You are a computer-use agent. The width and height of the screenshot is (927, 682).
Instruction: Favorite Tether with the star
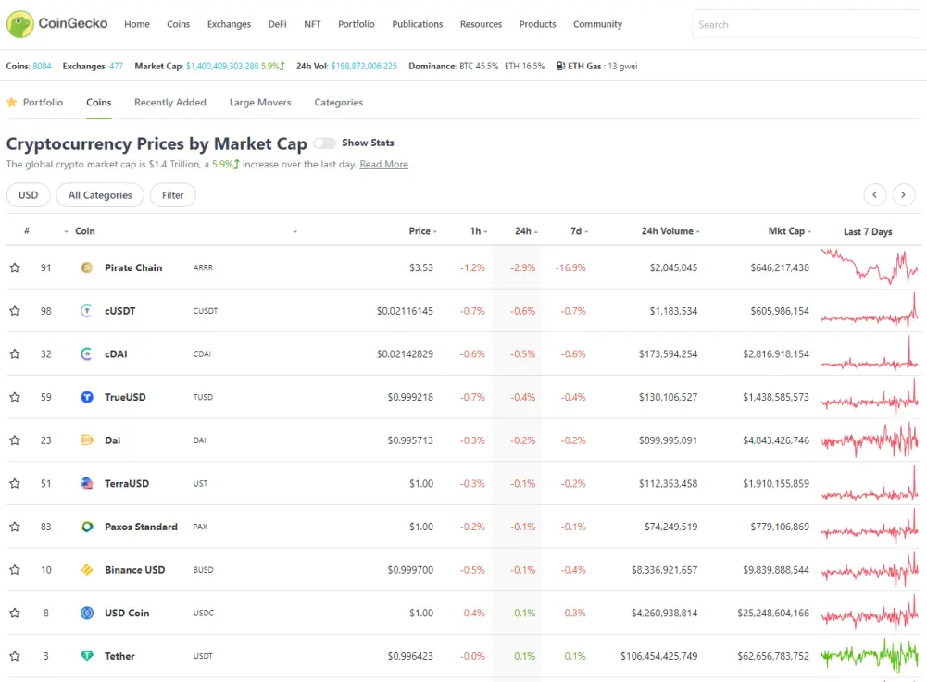[x=15, y=656]
